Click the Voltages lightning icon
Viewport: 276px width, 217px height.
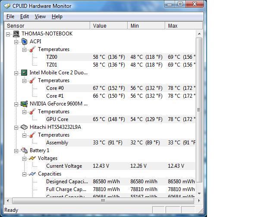pos(32,158)
